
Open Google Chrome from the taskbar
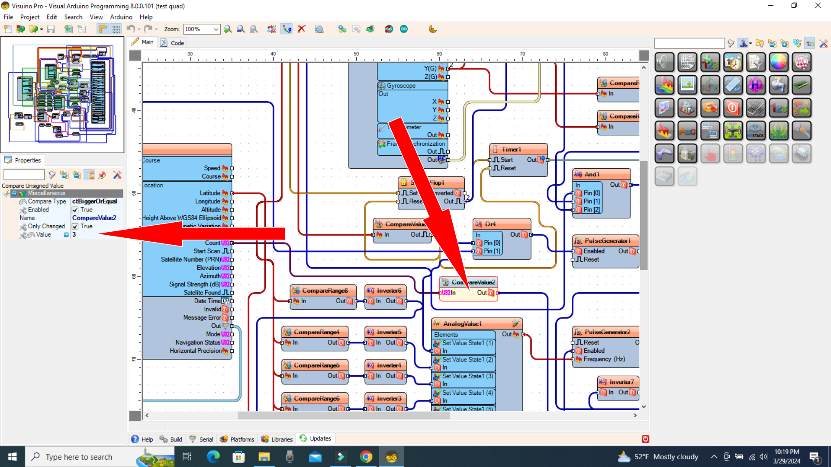pos(366,457)
